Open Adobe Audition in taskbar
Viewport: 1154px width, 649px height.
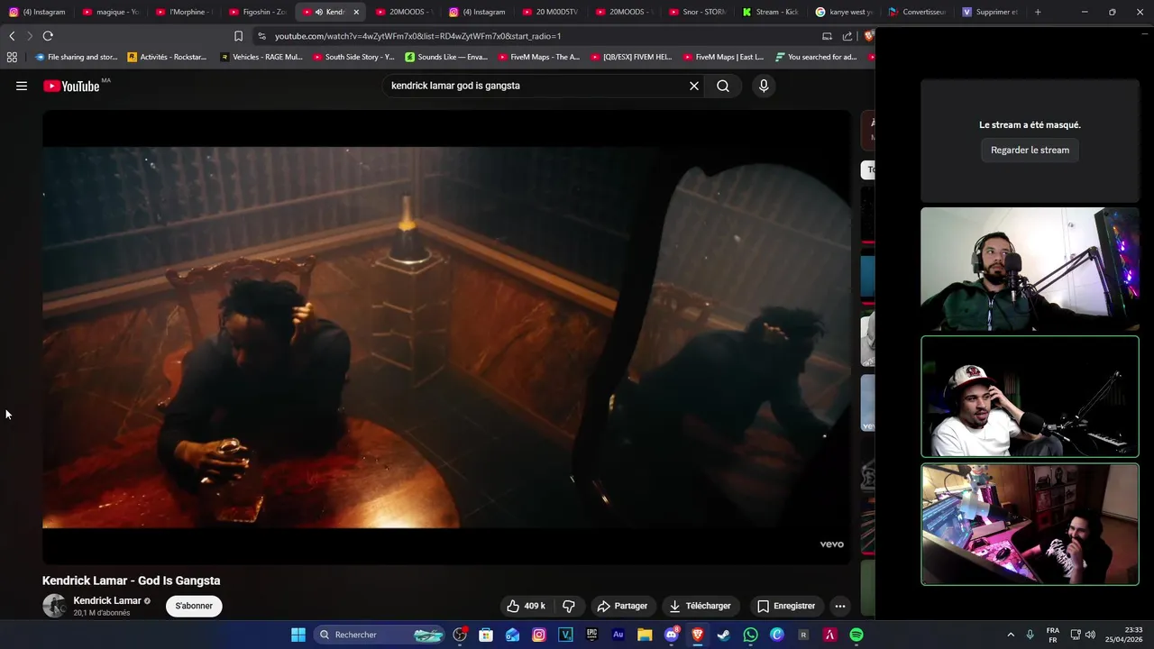[618, 635]
